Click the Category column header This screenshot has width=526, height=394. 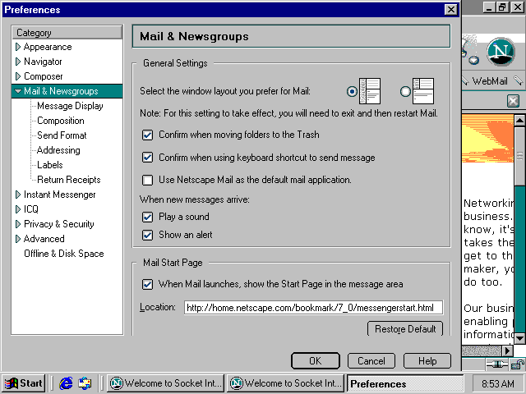(67, 33)
